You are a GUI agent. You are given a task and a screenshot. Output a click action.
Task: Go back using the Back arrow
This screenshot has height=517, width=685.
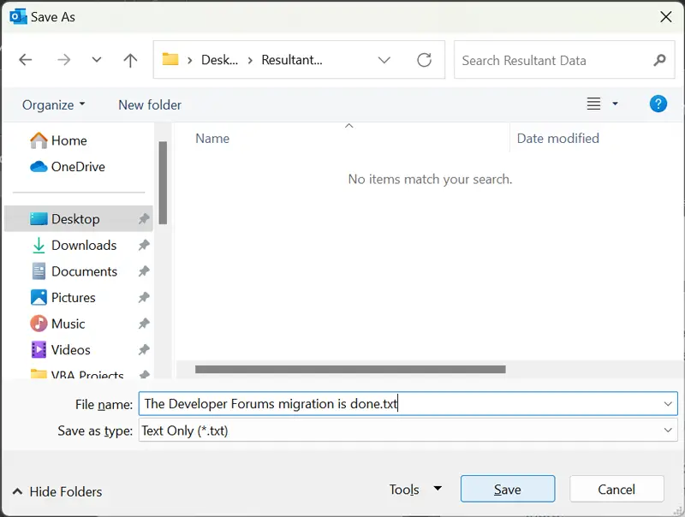26,60
